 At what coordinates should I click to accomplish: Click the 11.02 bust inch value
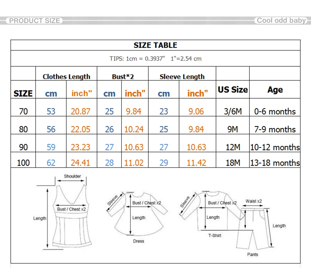coord(134,163)
